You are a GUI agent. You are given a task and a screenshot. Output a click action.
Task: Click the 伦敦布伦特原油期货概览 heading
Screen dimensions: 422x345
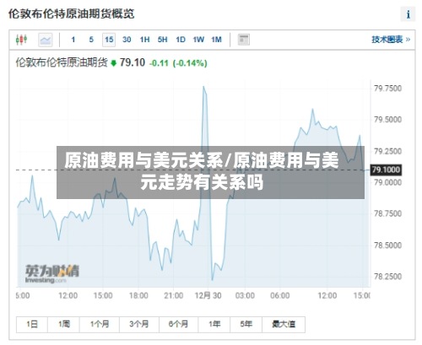[x=71, y=13]
